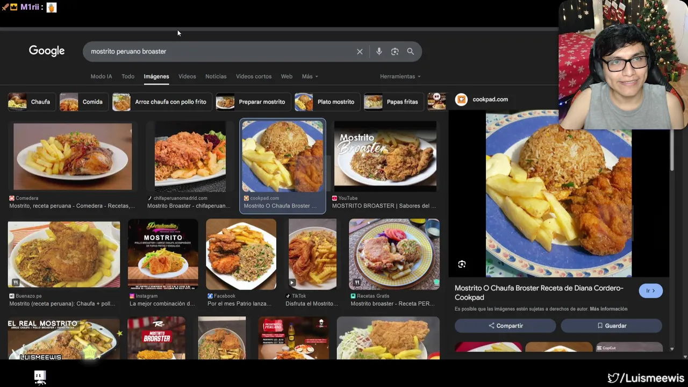Switch to Modo IA tab
This screenshot has height=387, width=688.
tap(101, 76)
